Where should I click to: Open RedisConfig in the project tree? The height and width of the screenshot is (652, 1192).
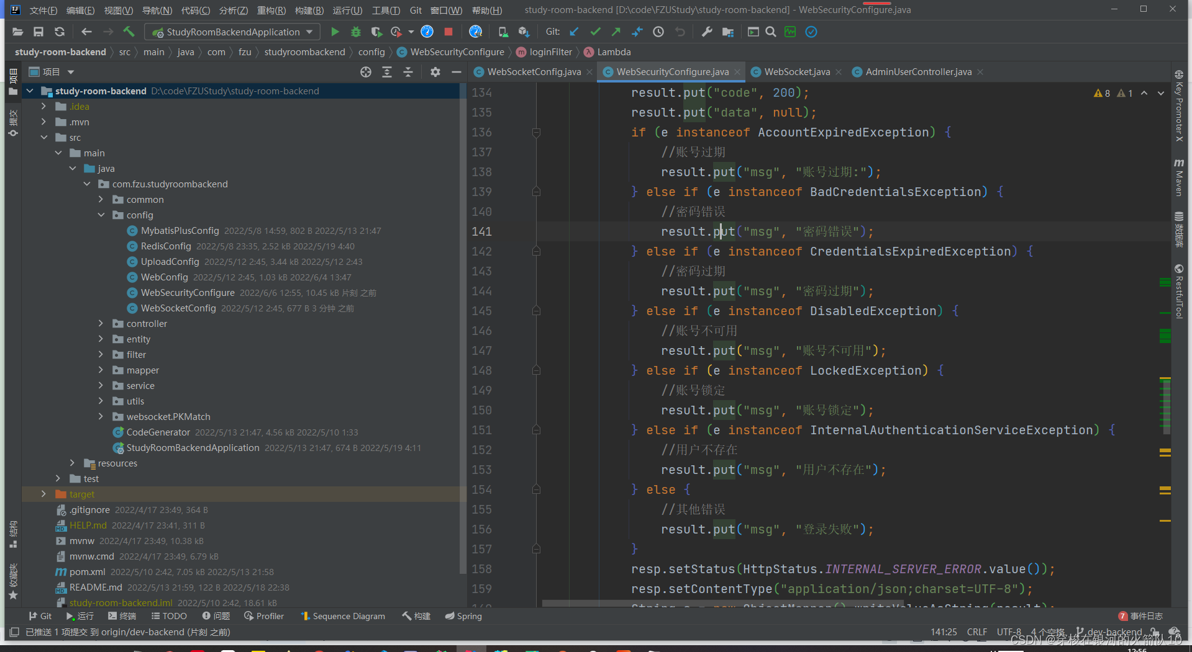coord(166,246)
